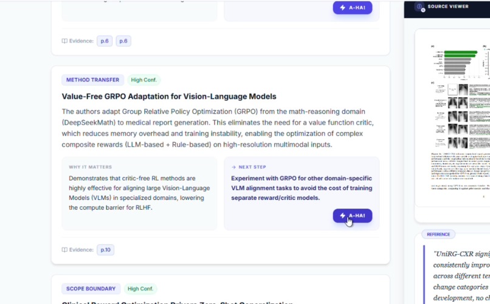This screenshot has width=490, height=304.
Task: Click the title Value-Free GRPO Adaptation for Vision-Language Models
Action: click(169, 96)
